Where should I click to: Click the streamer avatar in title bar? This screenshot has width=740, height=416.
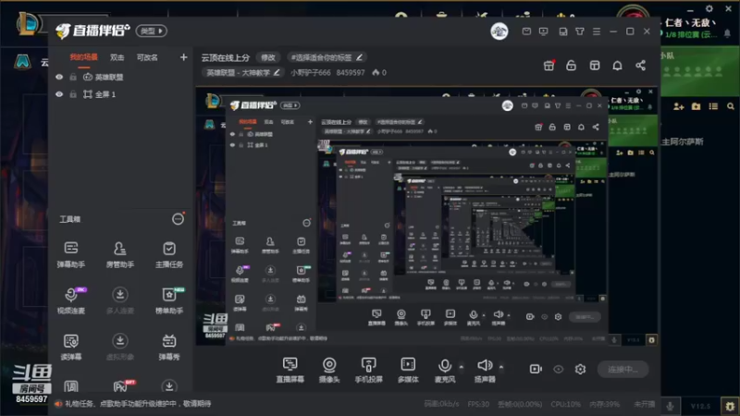click(x=499, y=31)
